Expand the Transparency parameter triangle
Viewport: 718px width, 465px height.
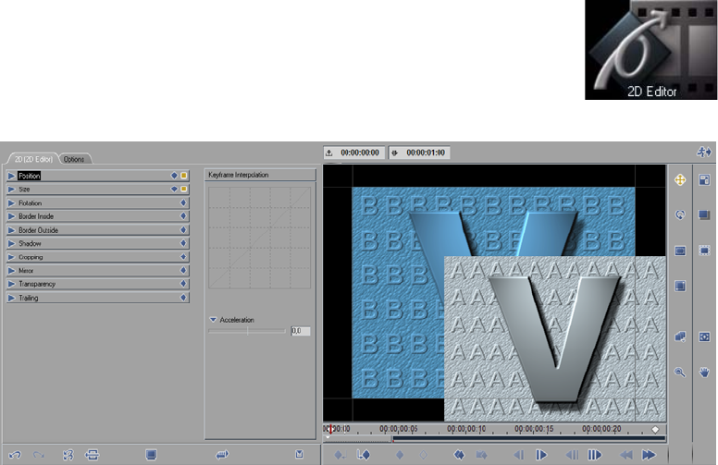[x=11, y=284]
